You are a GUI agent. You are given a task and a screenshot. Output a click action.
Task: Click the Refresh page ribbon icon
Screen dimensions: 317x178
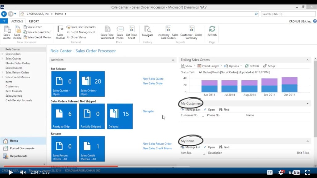pyautogui.click(x=212, y=31)
